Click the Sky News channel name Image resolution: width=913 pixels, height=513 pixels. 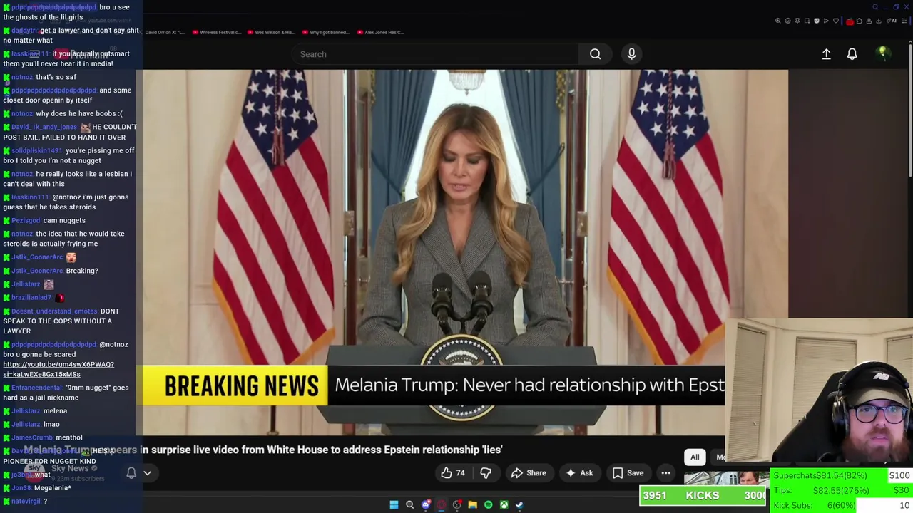(70, 469)
